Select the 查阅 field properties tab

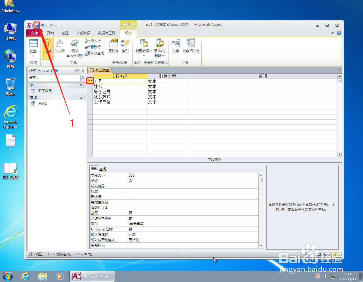click(103, 169)
